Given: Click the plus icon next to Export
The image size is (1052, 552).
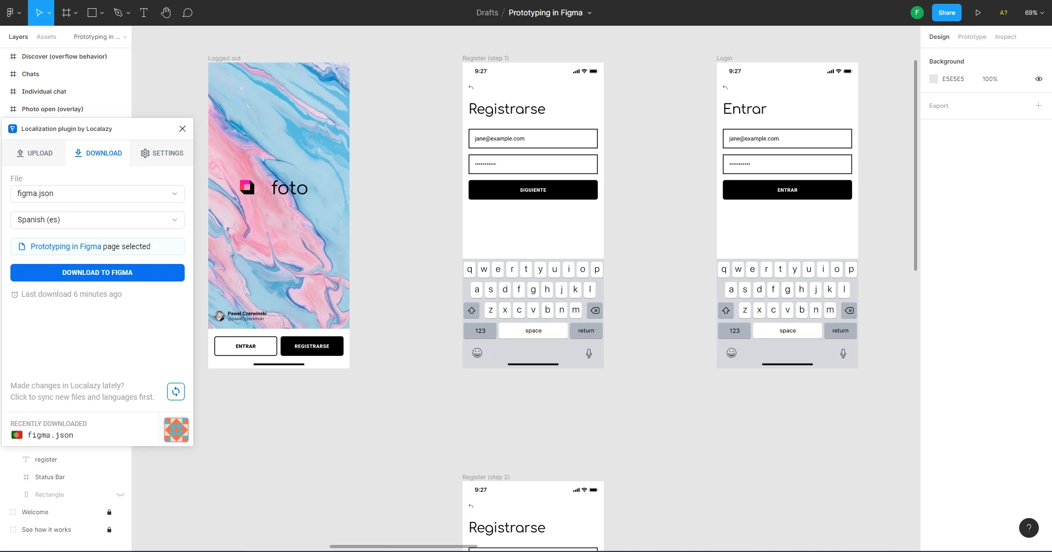Looking at the screenshot, I should point(1038,106).
